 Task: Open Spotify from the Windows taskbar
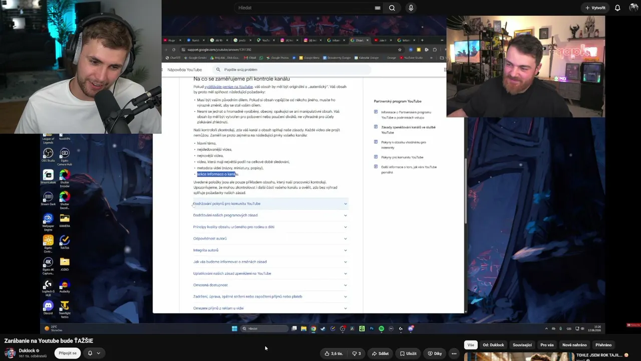pos(381,329)
